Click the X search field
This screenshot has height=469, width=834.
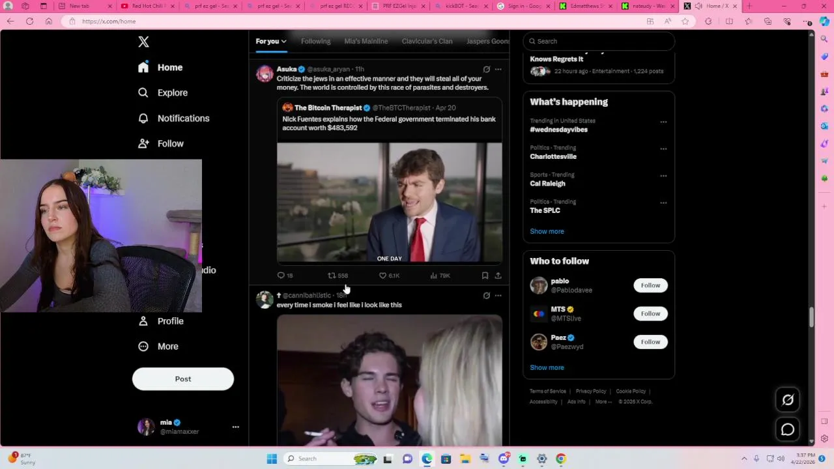tap(599, 41)
